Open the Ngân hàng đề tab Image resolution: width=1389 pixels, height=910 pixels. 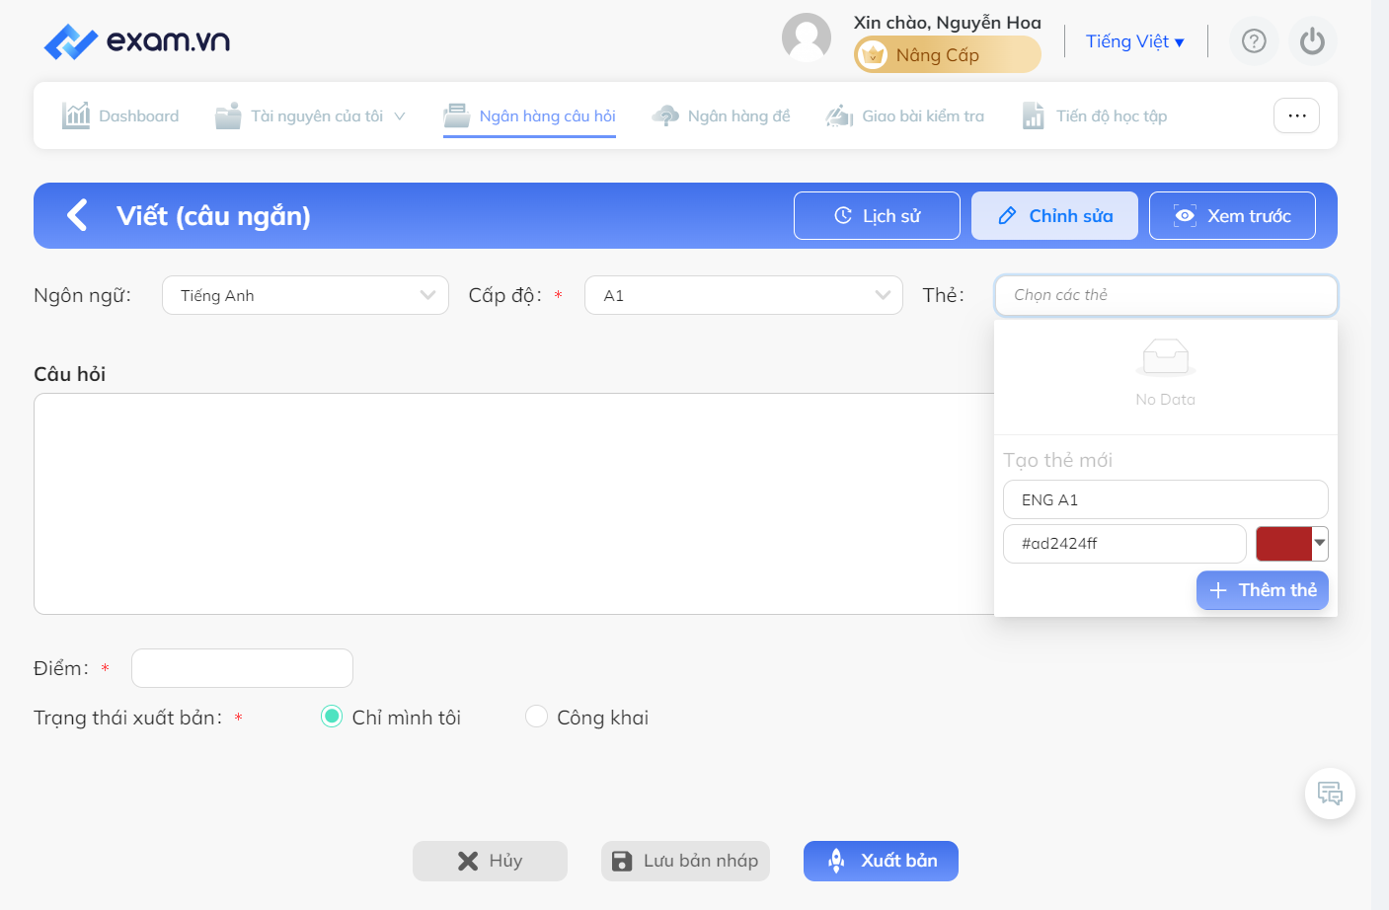pos(721,115)
